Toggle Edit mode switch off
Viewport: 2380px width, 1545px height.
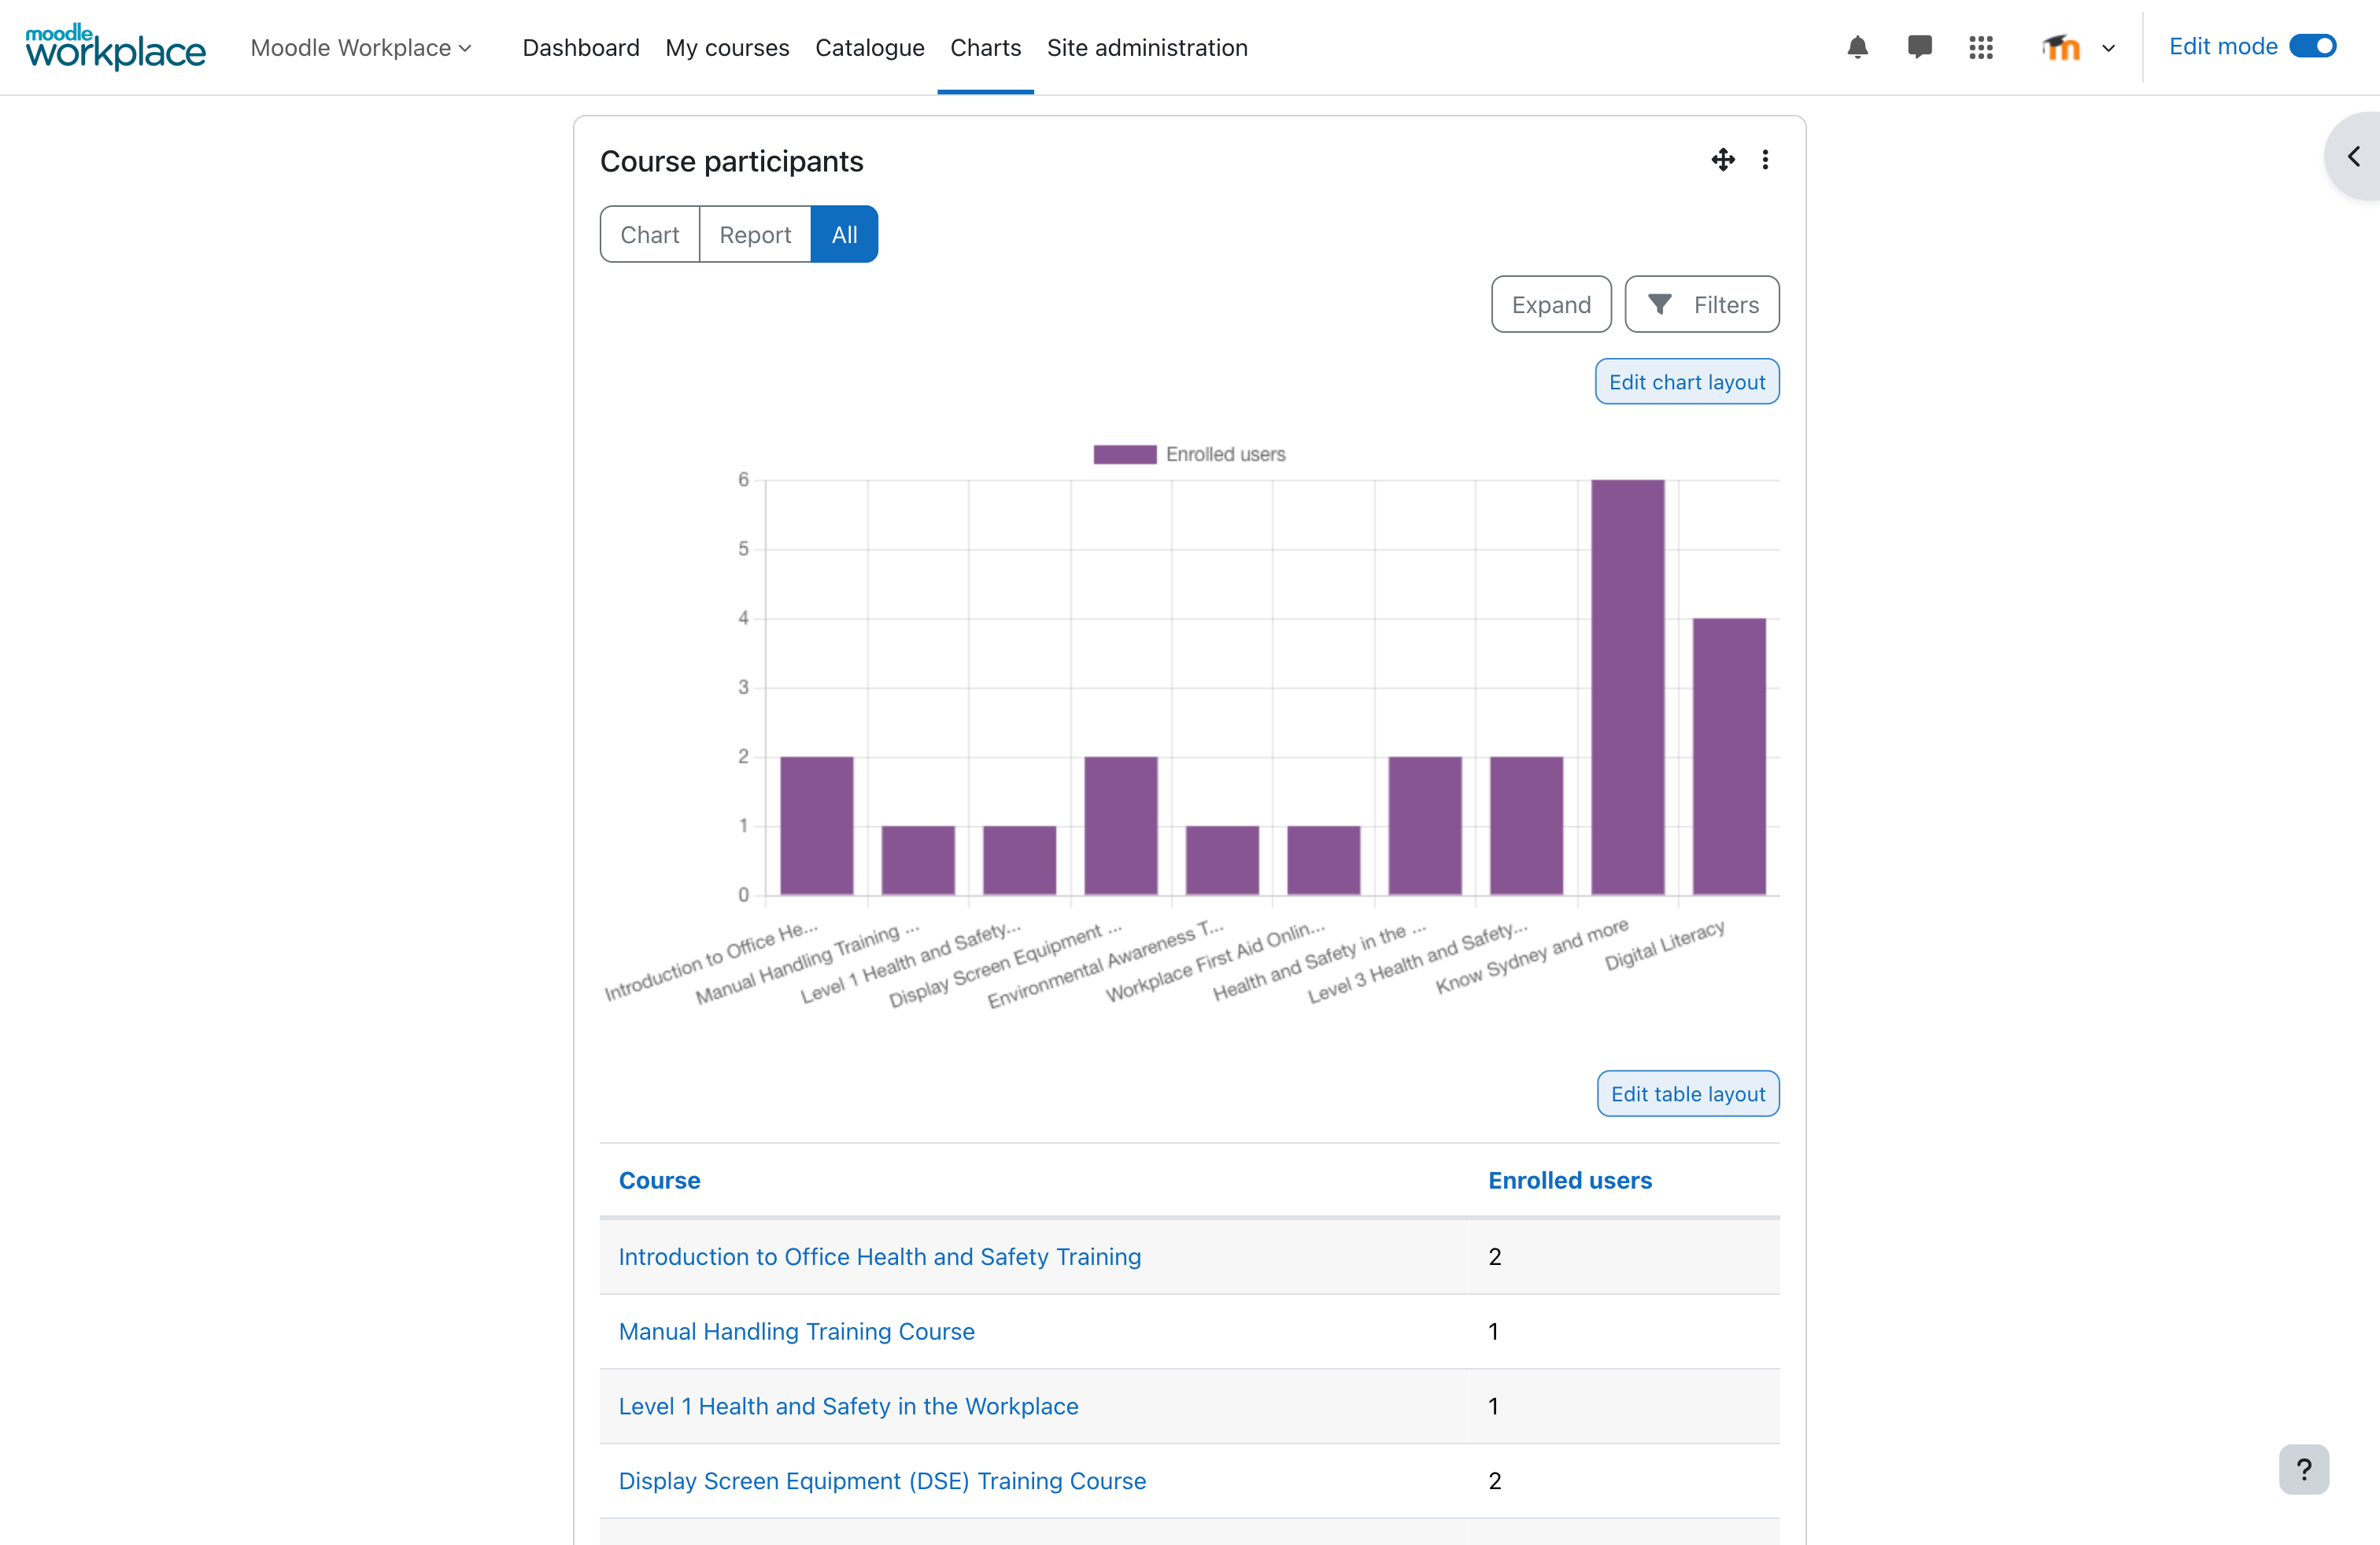click(2312, 46)
